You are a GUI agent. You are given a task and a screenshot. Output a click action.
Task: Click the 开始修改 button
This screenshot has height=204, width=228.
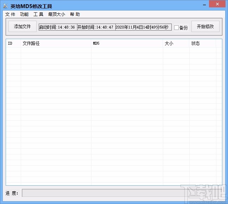[205, 26]
